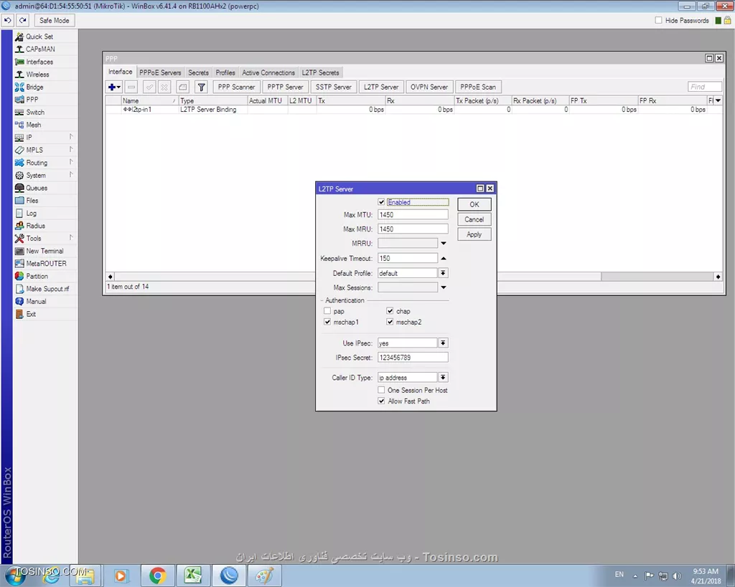Toggle mschap2 authentication checkbox
The height and width of the screenshot is (587, 735).
pos(390,322)
